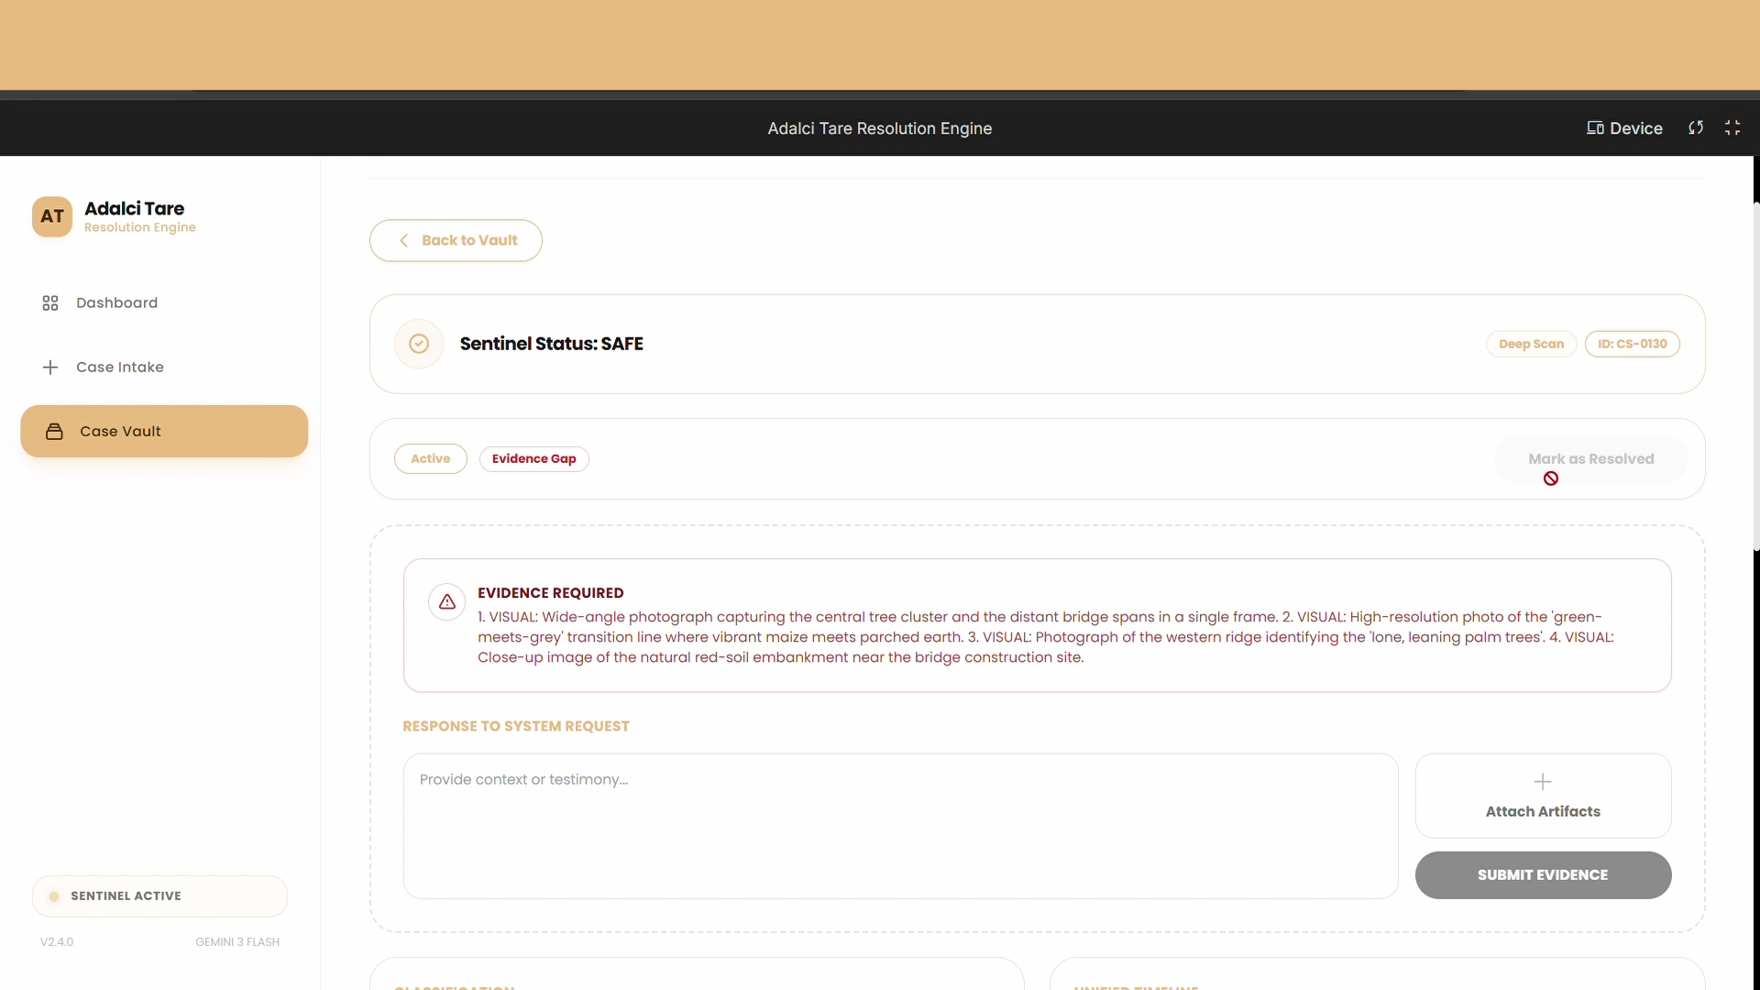
Task: Click the Dashboard grid icon
Action: 50,303
